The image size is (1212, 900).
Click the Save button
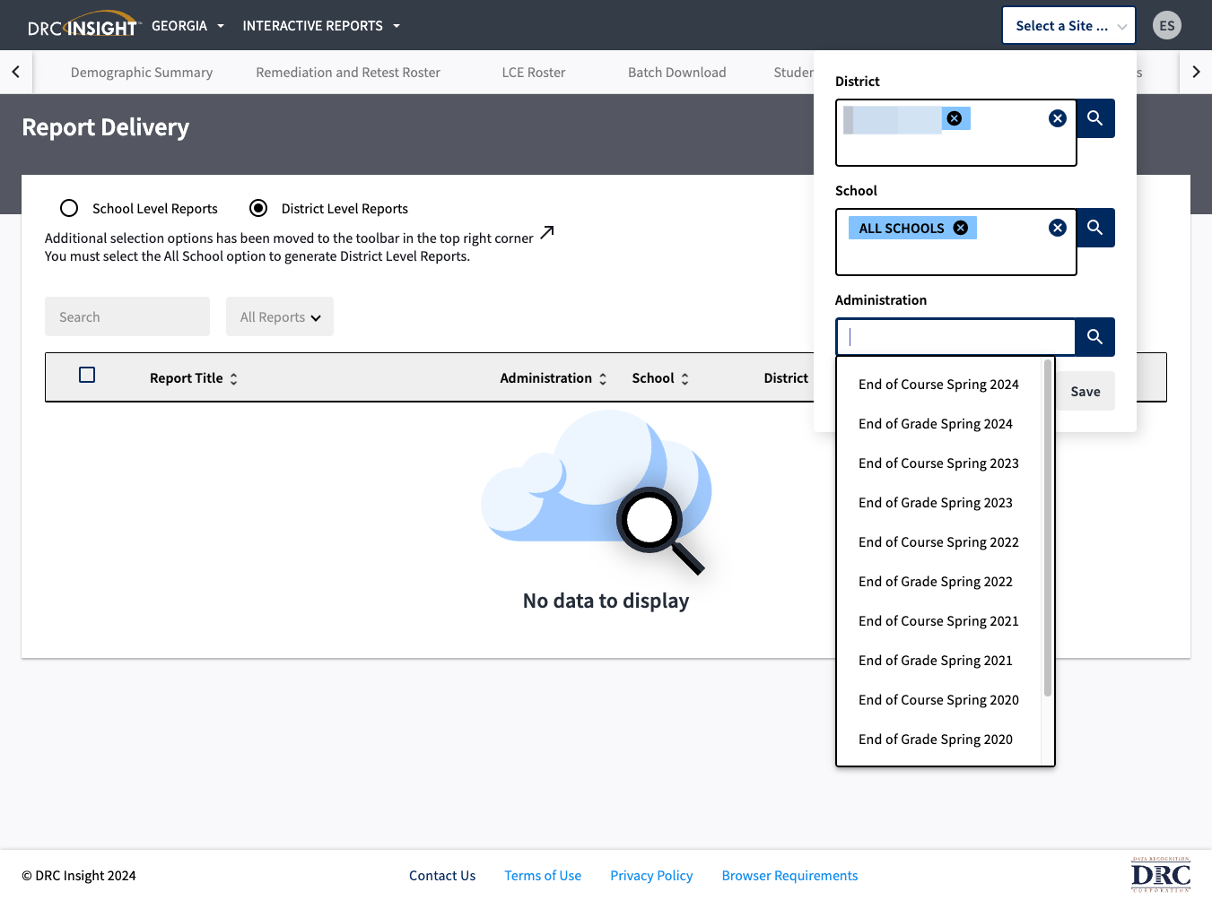click(x=1086, y=391)
